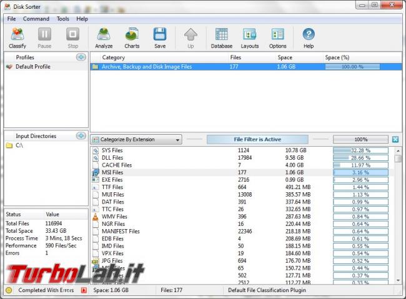Add a new profile with plus icon
The width and height of the screenshot is (406, 299).
pos(81,57)
